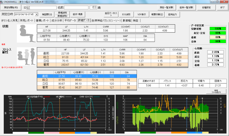Go to the 自律神経バランス(シーソー) tab
The height and width of the screenshot is (136, 229).
[106, 21]
